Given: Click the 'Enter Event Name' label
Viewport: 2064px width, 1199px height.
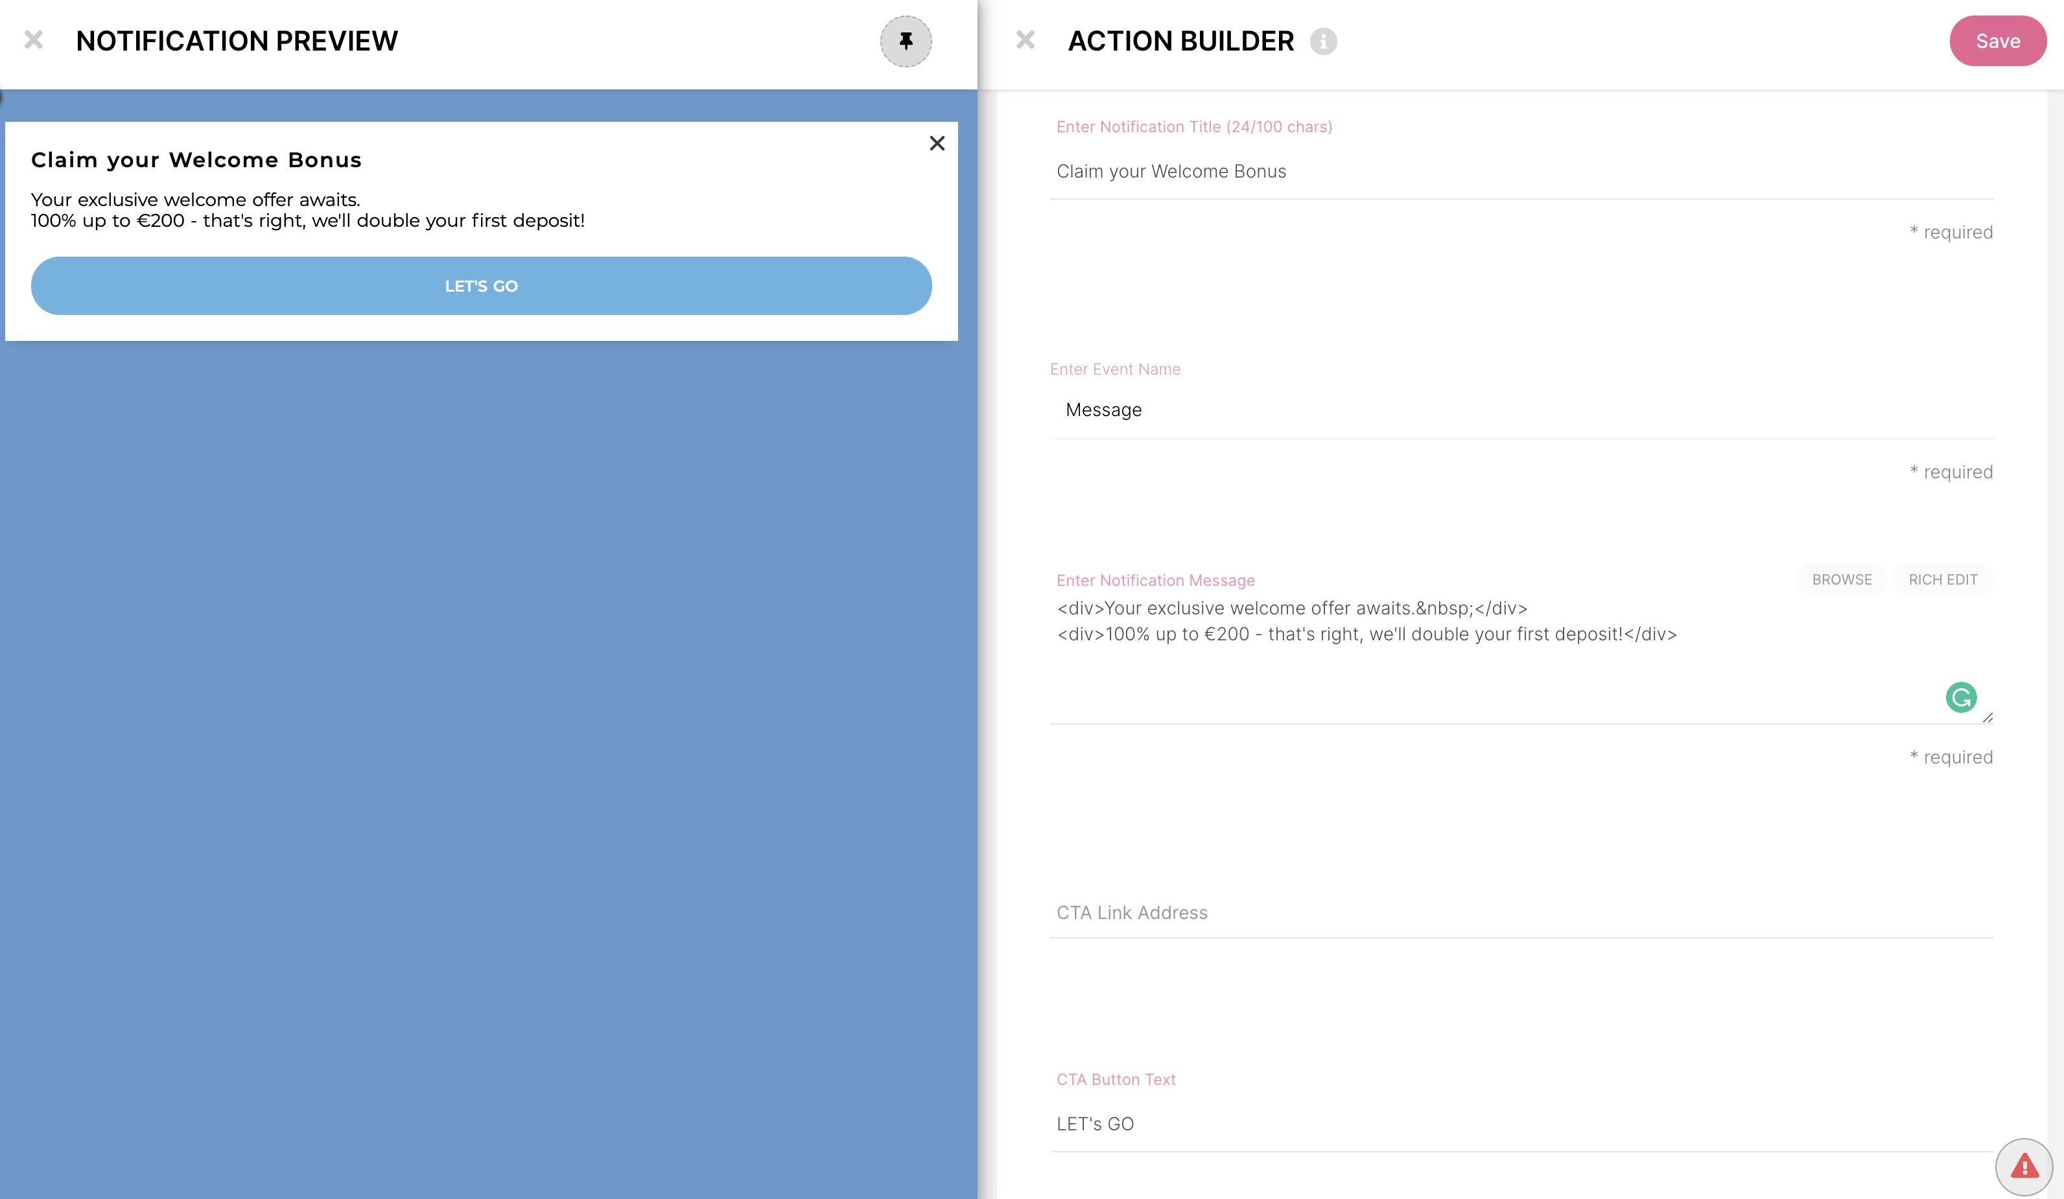Looking at the screenshot, I should click(x=1116, y=369).
